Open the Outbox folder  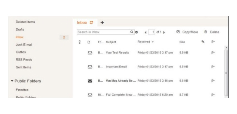[x=21, y=52]
